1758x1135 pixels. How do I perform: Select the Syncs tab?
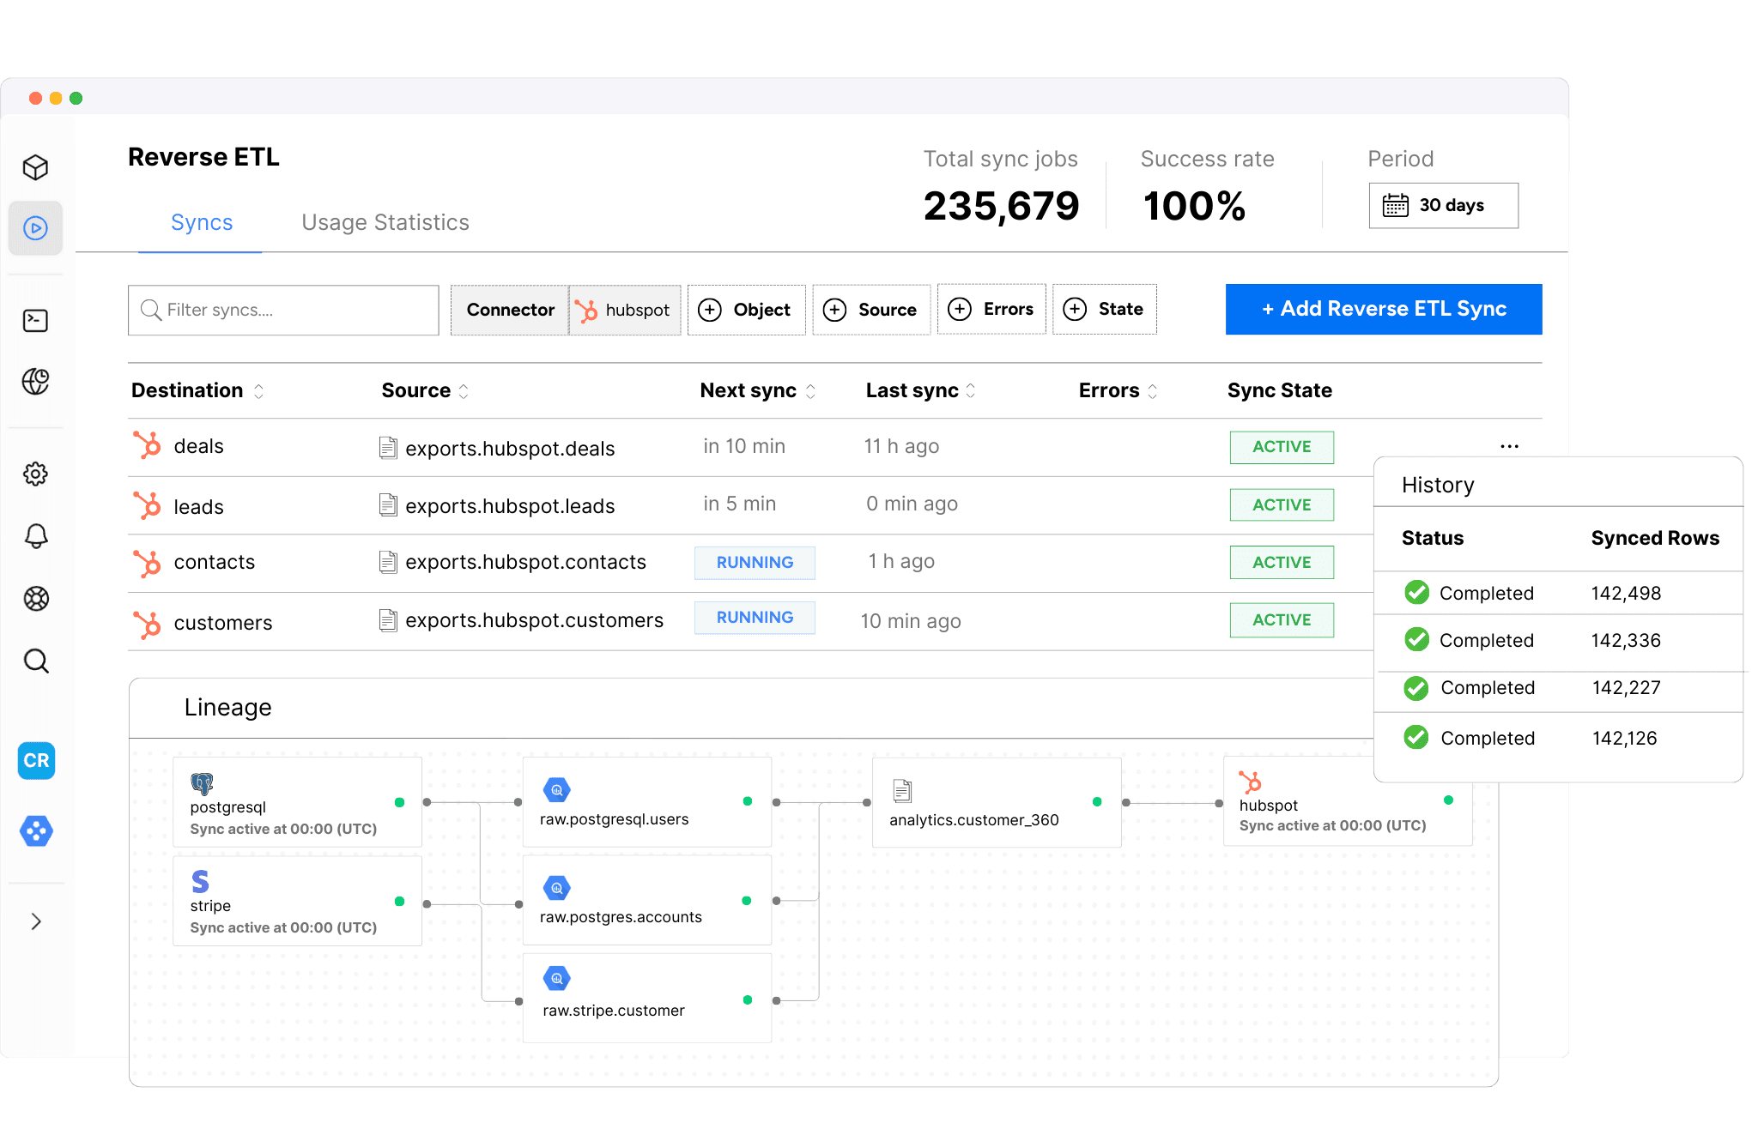202,223
